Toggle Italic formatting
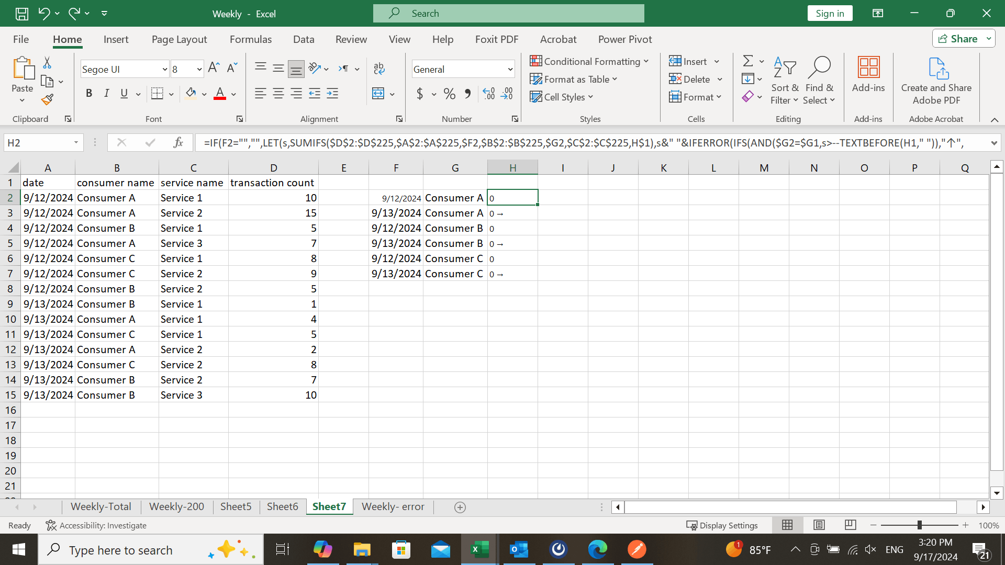This screenshot has width=1005, height=565. [106, 94]
